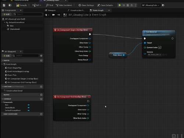Click the Other Actor pin on Begin Overlap node
The width and height of the screenshot is (184, 138).
90,43
